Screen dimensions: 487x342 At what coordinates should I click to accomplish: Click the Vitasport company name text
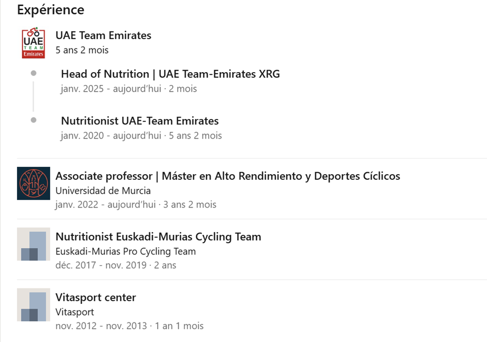pyautogui.click(x=75, y=312)
